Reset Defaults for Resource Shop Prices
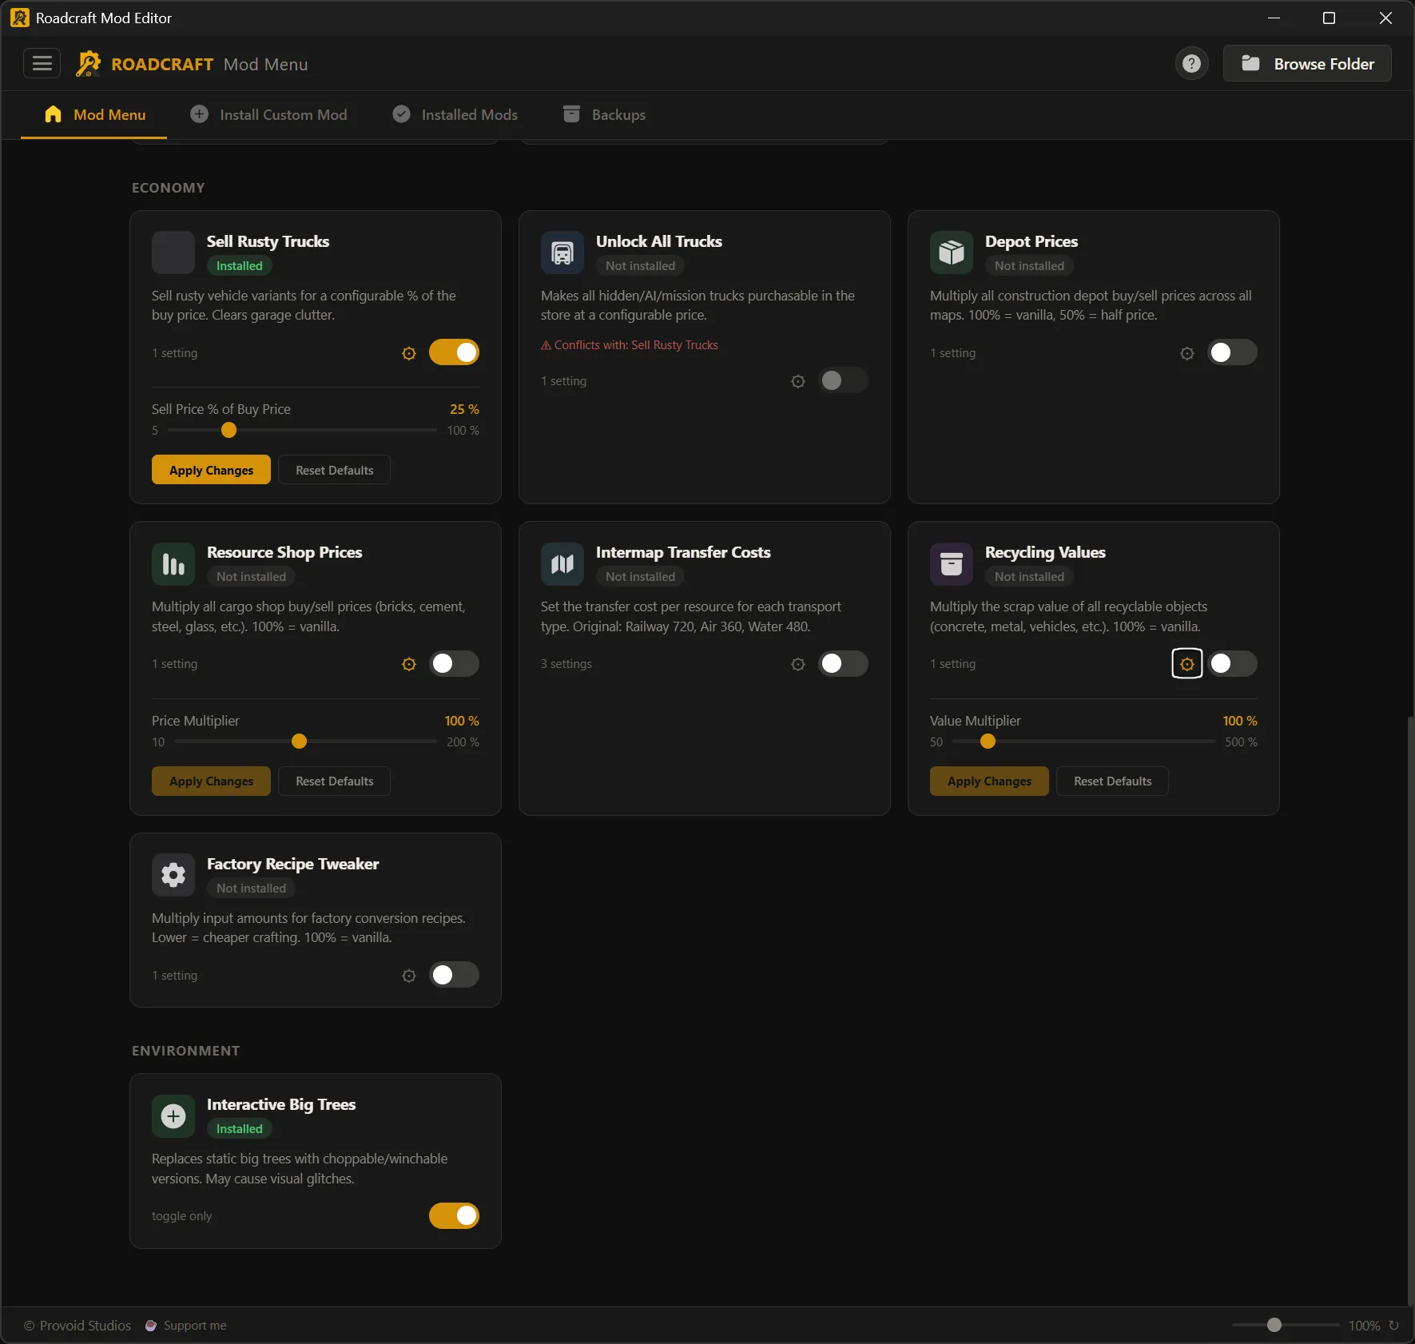 click(x=334, y=781)
